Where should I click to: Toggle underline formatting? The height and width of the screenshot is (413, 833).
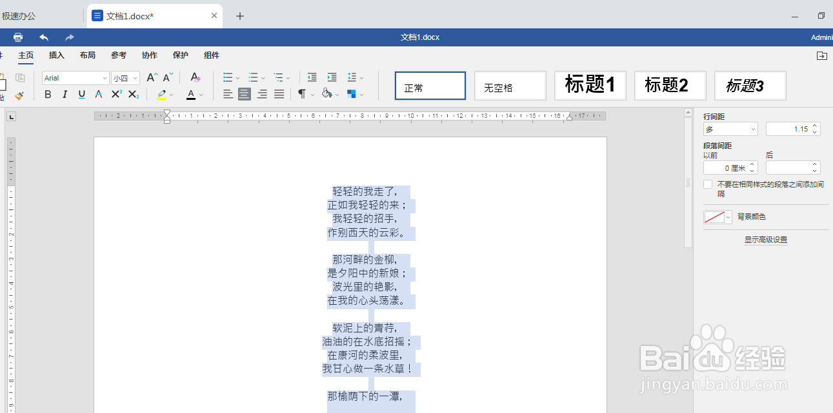81,95
